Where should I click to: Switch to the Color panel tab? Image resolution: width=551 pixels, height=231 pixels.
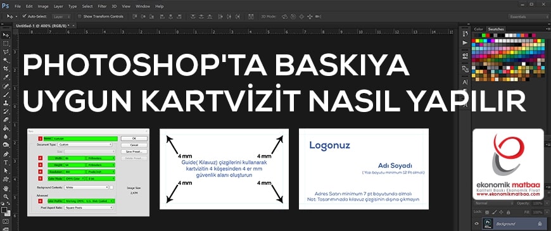pyautogui.click(x=478, y=29)
